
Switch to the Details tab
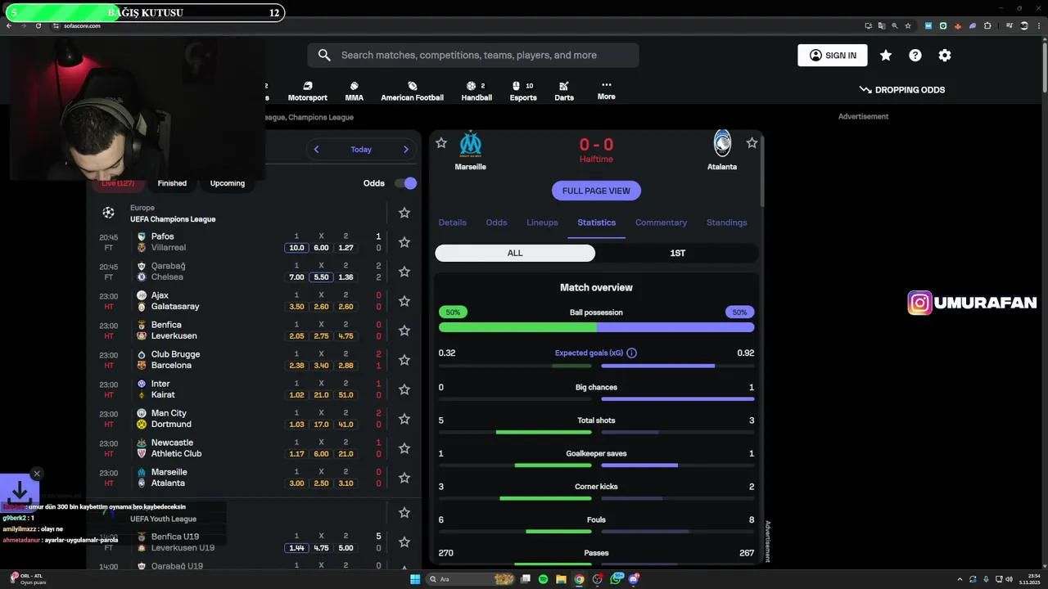point(452,223)
